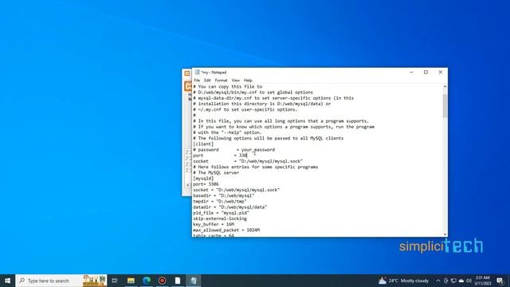The width and height of the screenshot is (510, 287).
Task: Click the left scroll arrow in XAMPP window
Action: (x=188, y=185)
